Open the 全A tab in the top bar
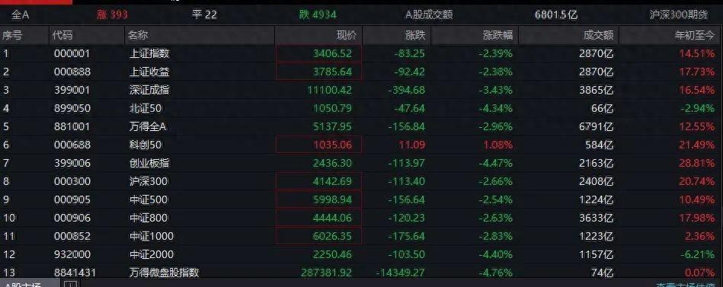This screenshot has height=287, width=723. tap(21, 14)
